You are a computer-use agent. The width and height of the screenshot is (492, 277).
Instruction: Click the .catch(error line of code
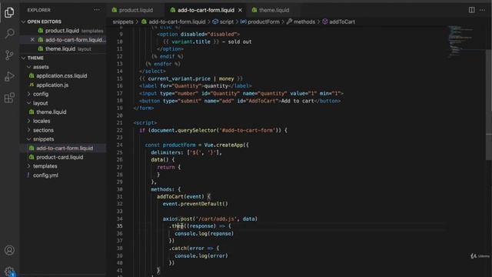tap(194, 249)
